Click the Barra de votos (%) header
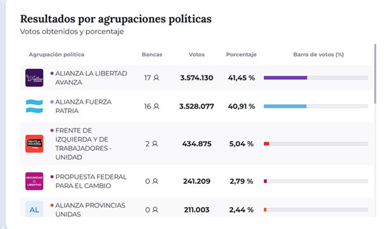384x229 pixels. [x=319, y=55]
